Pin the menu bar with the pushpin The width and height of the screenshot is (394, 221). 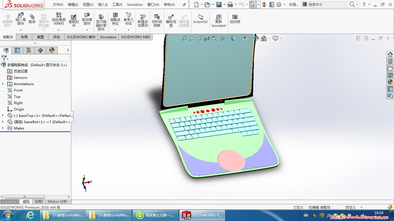tap(184, 5)
